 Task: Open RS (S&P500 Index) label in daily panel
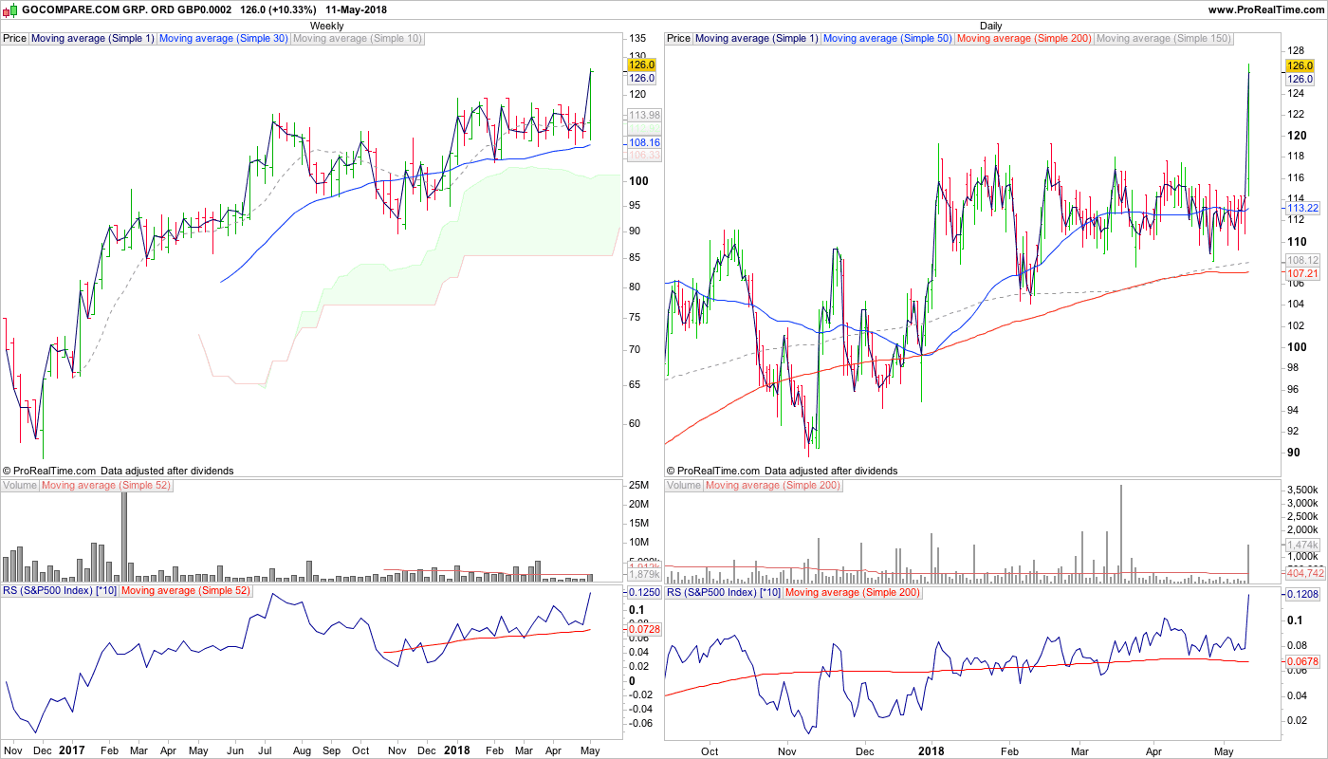[723, 591]
